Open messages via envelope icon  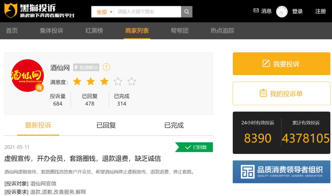(256, 11)
